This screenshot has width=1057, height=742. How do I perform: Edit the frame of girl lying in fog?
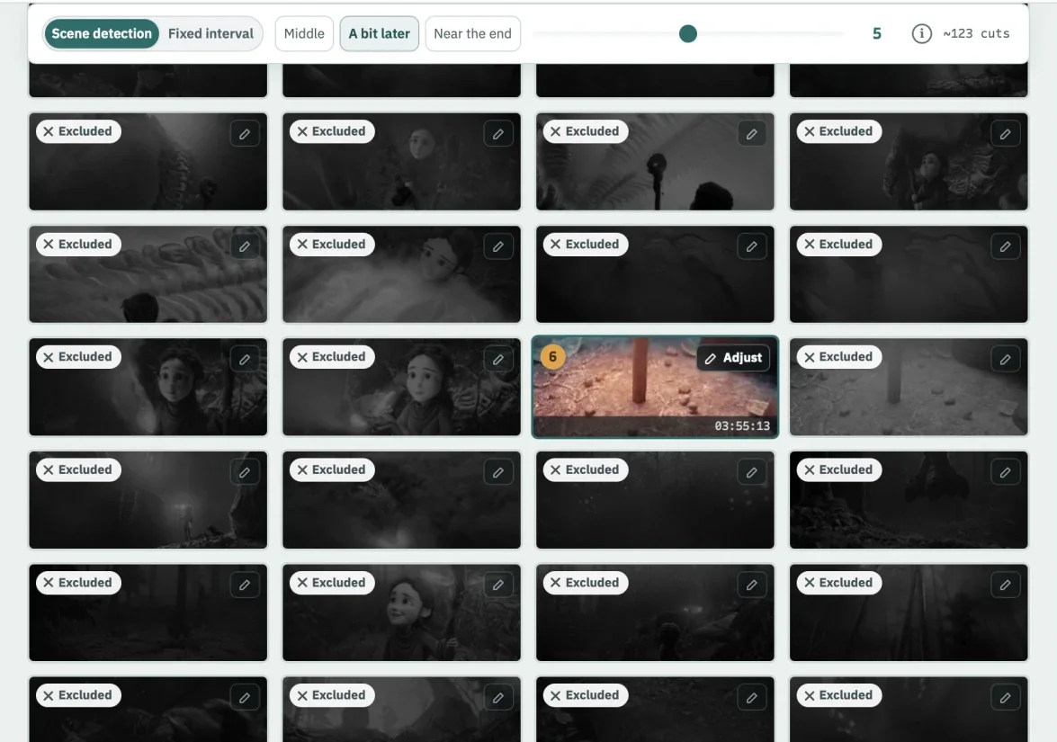[498, 246]
